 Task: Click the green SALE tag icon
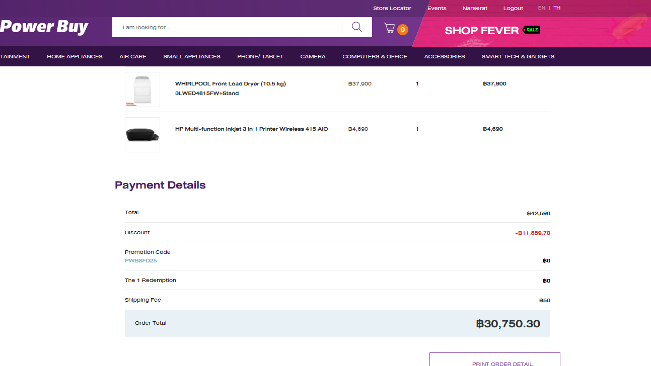531,30
